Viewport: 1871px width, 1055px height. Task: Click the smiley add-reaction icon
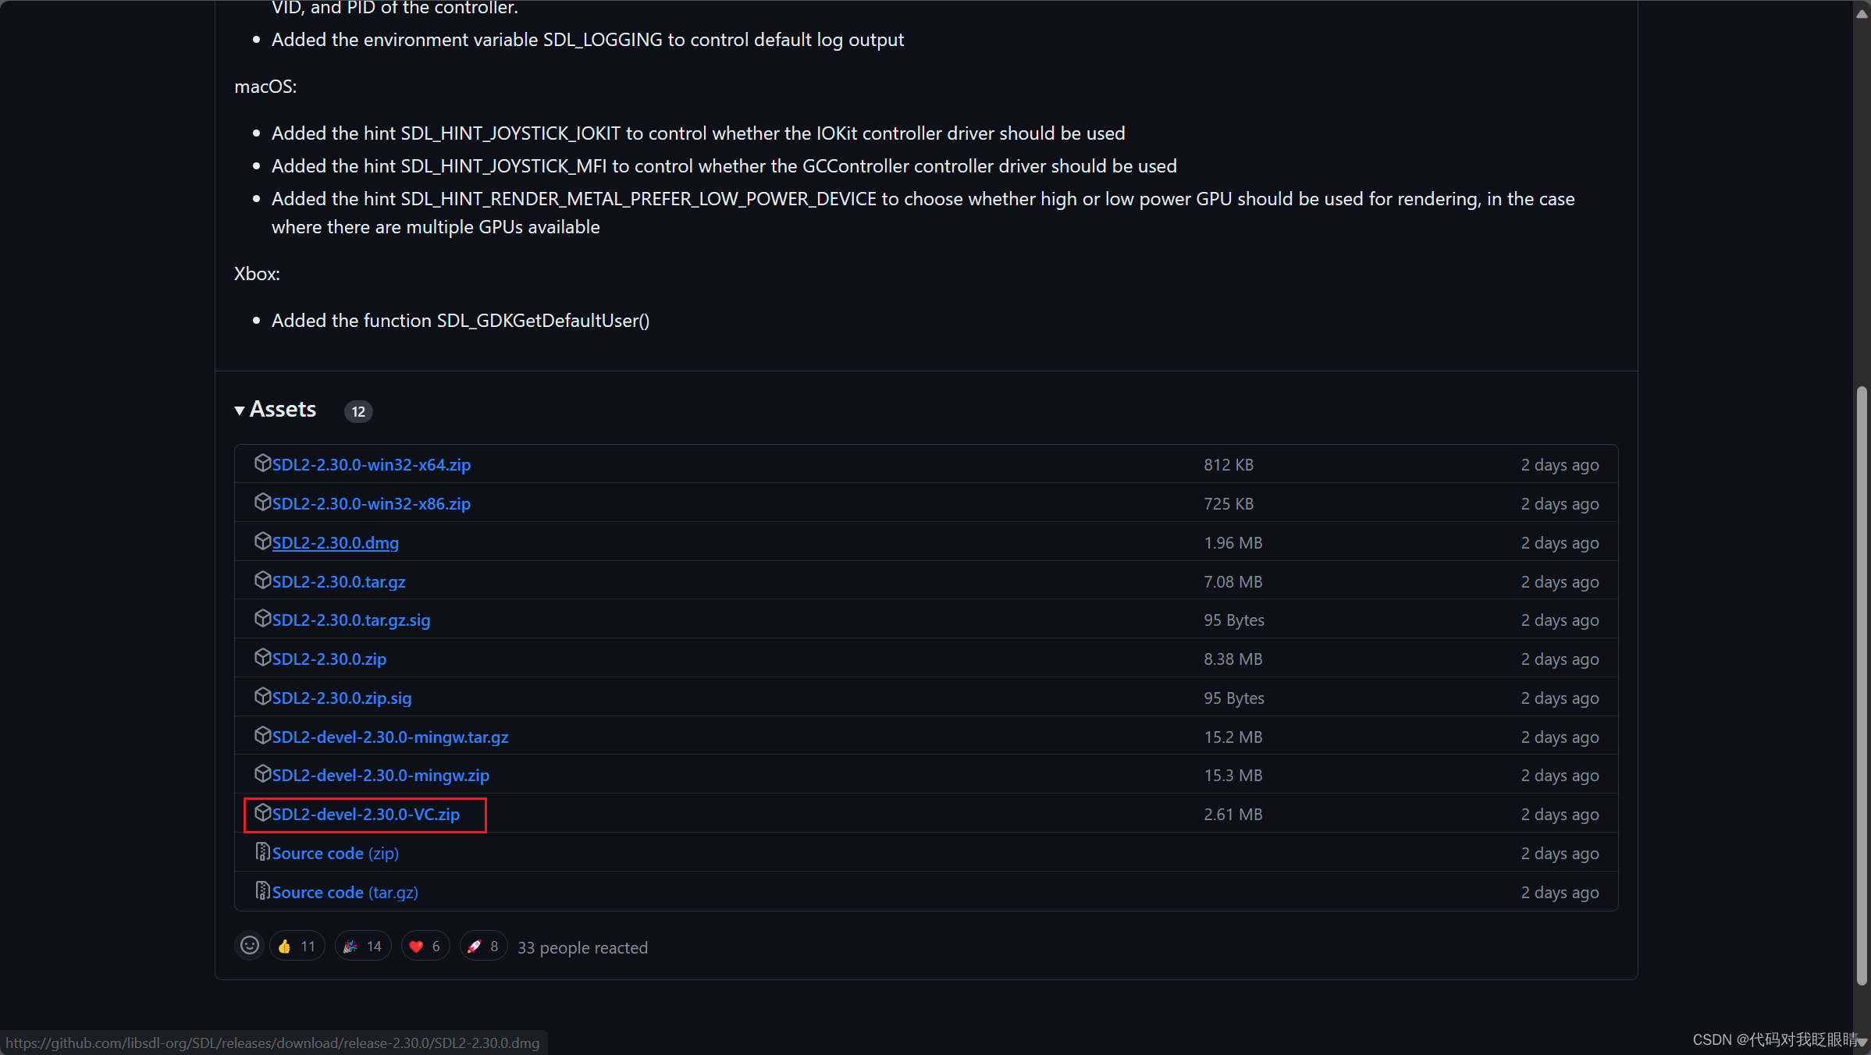249,946
